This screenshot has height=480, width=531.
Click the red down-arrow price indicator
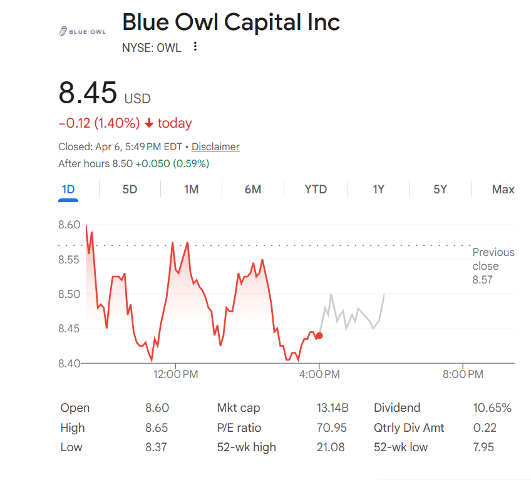[148, 123]
